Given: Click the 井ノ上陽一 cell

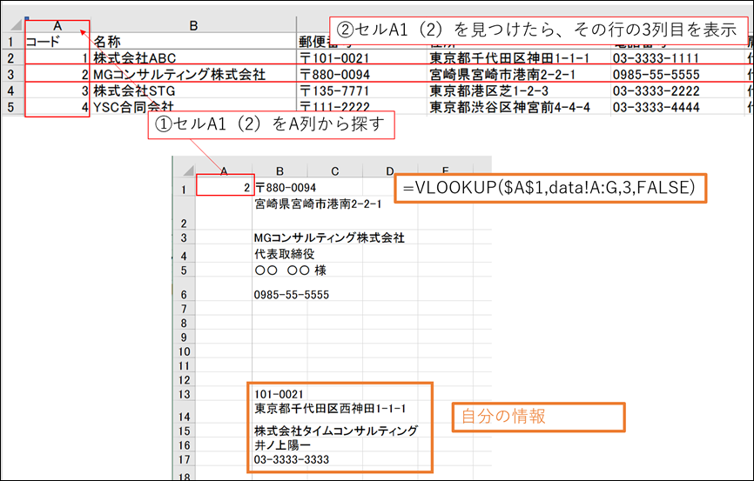Looking at the screenshot, I should pyautogui.click(x=282, y=445).
